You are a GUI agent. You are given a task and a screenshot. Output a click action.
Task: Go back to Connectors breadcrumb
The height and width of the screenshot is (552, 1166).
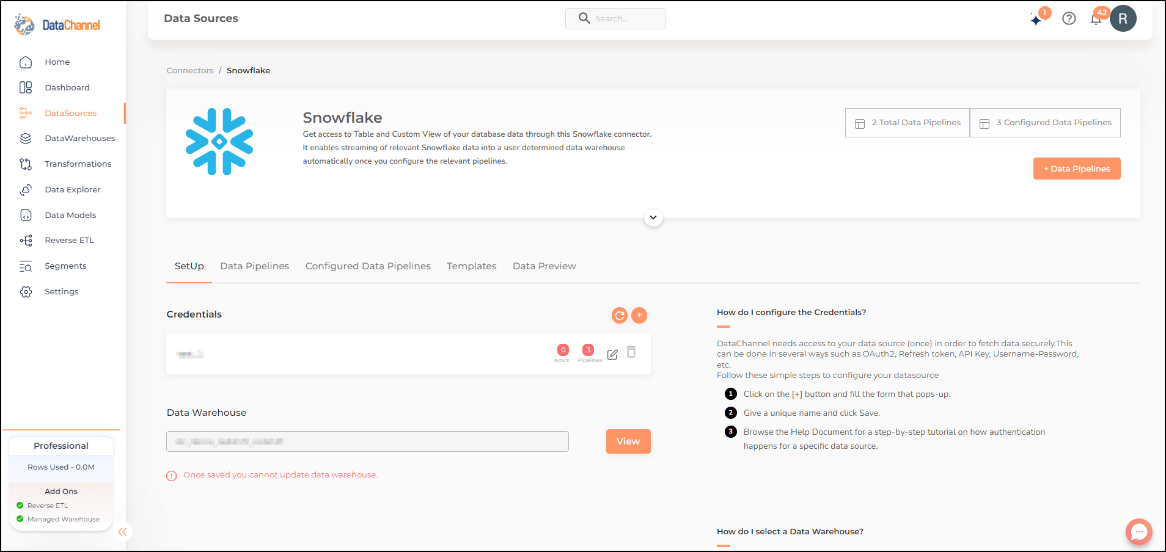pyautogui.click(x=190, y=71)
